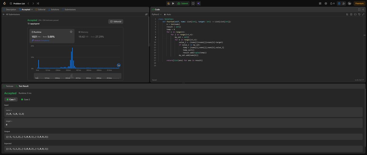
Task: Click the Expected value box
Action: [x=183, y=149]
